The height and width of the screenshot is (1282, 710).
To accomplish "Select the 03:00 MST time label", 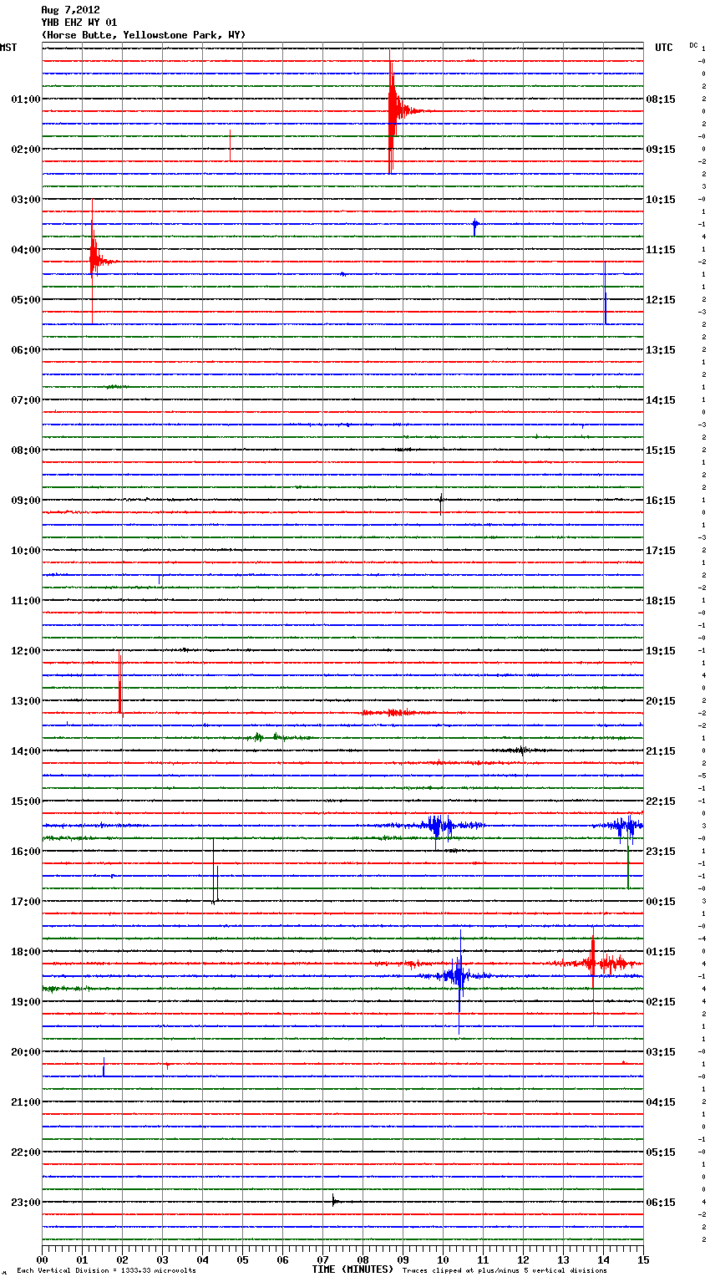I will (26, 199).
